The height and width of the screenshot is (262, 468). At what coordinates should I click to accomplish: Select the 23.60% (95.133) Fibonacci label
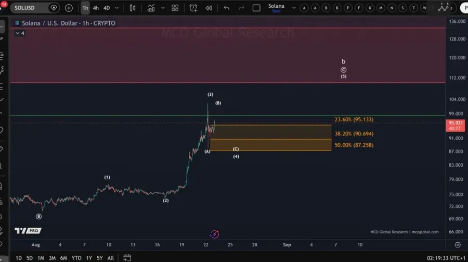(x=354, y=119)
